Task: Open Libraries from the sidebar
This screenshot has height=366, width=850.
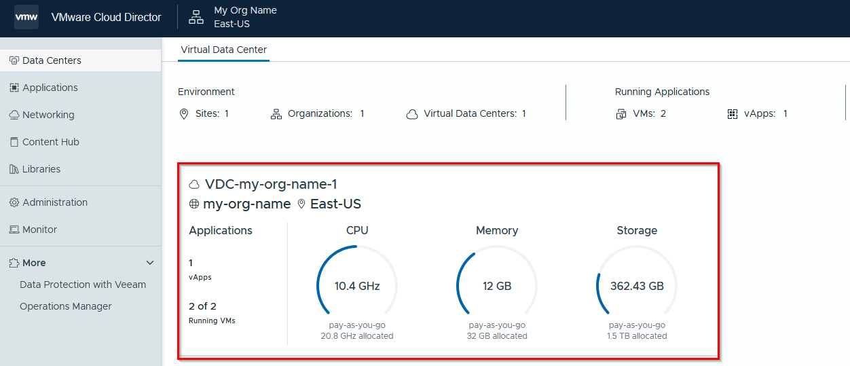Action: [81, 169]
